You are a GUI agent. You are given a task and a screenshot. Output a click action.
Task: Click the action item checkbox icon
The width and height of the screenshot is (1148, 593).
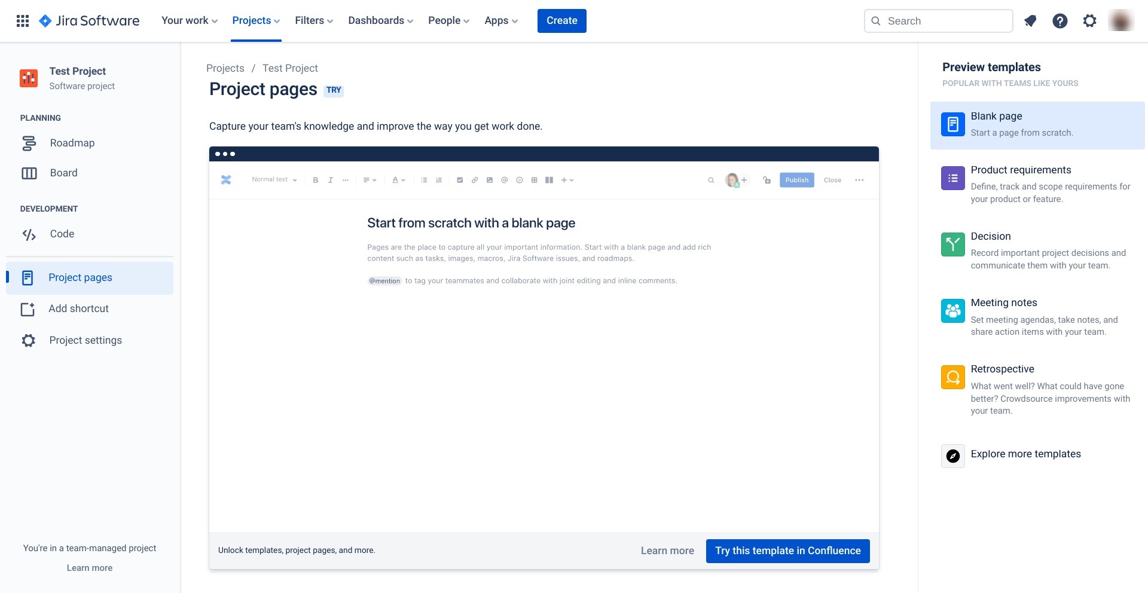[x=460, y=180]
